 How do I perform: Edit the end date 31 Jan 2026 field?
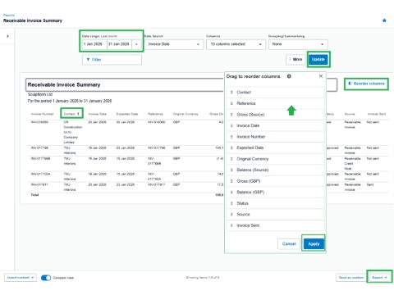[119, 44]
